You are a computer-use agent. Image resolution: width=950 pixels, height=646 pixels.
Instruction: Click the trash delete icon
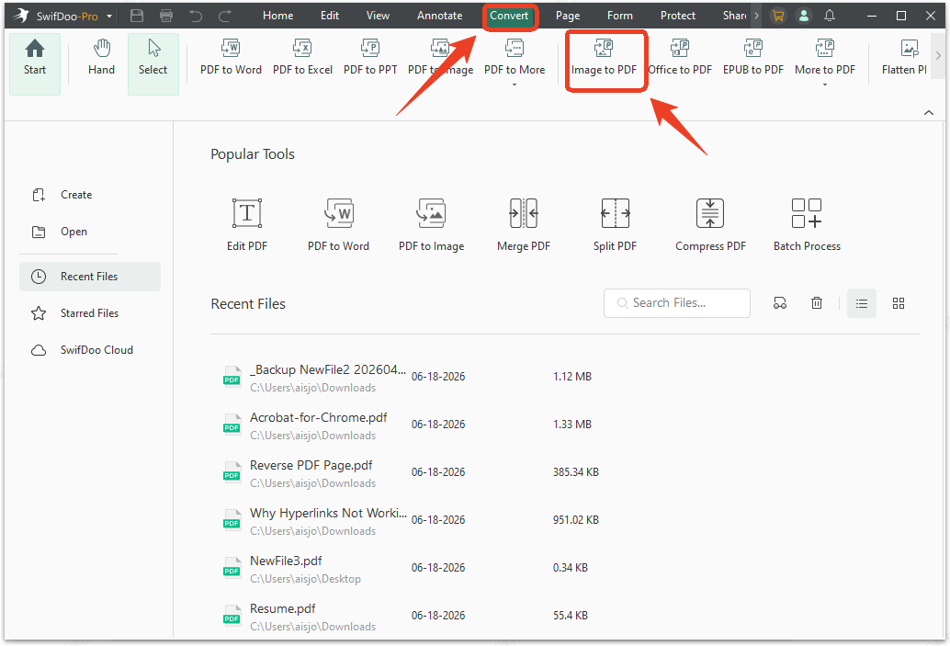(x=817, y=303)
